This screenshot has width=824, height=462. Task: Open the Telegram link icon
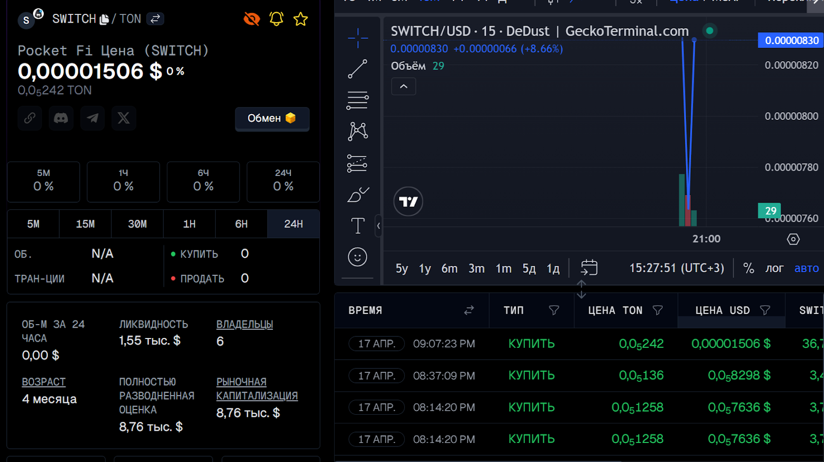click(x=93, y=118)
